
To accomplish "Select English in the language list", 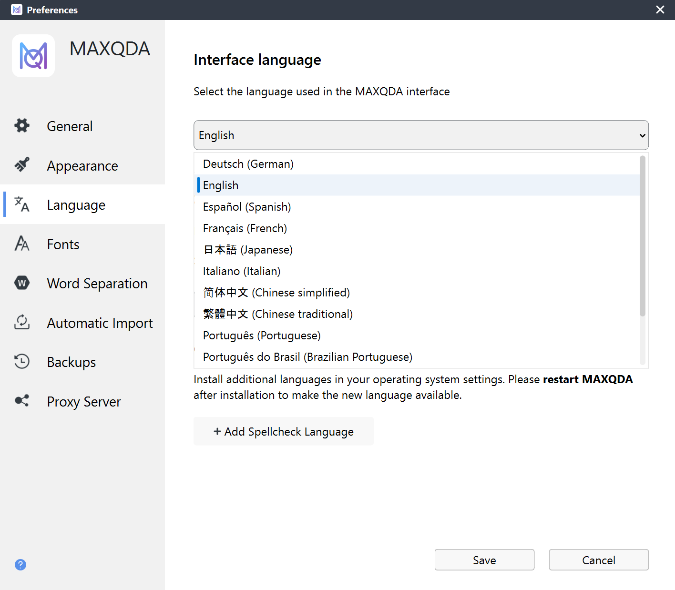I will [417, 185].
